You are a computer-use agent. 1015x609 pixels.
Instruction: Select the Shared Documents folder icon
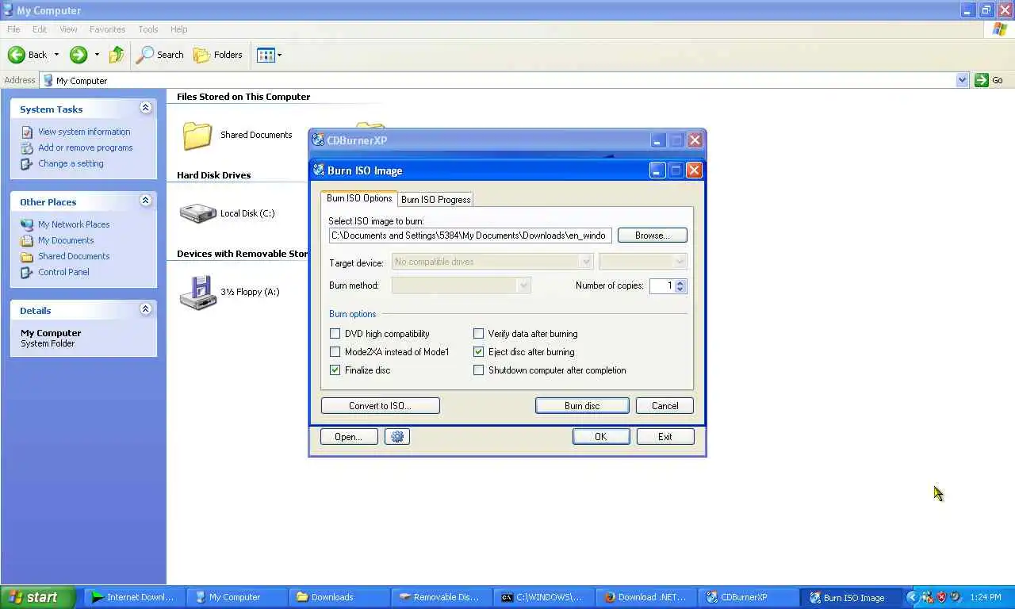pyautogui.click(x=197, y=136)
